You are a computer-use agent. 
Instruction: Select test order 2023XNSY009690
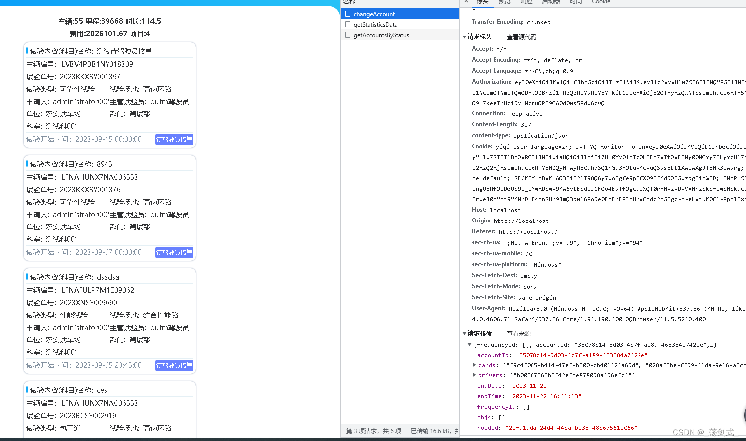(89, 303)
